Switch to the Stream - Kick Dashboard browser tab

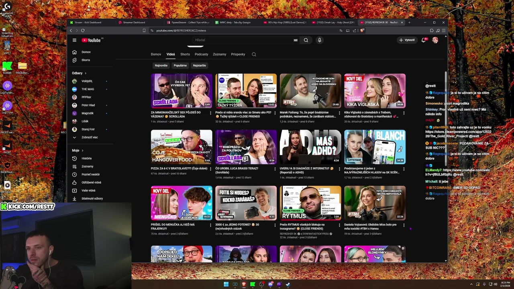click(91, 22)
